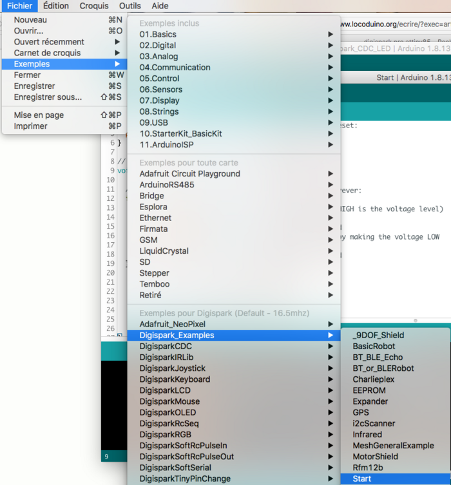Open Bridge library examples

pyautogui.click(x=234, y=196)
